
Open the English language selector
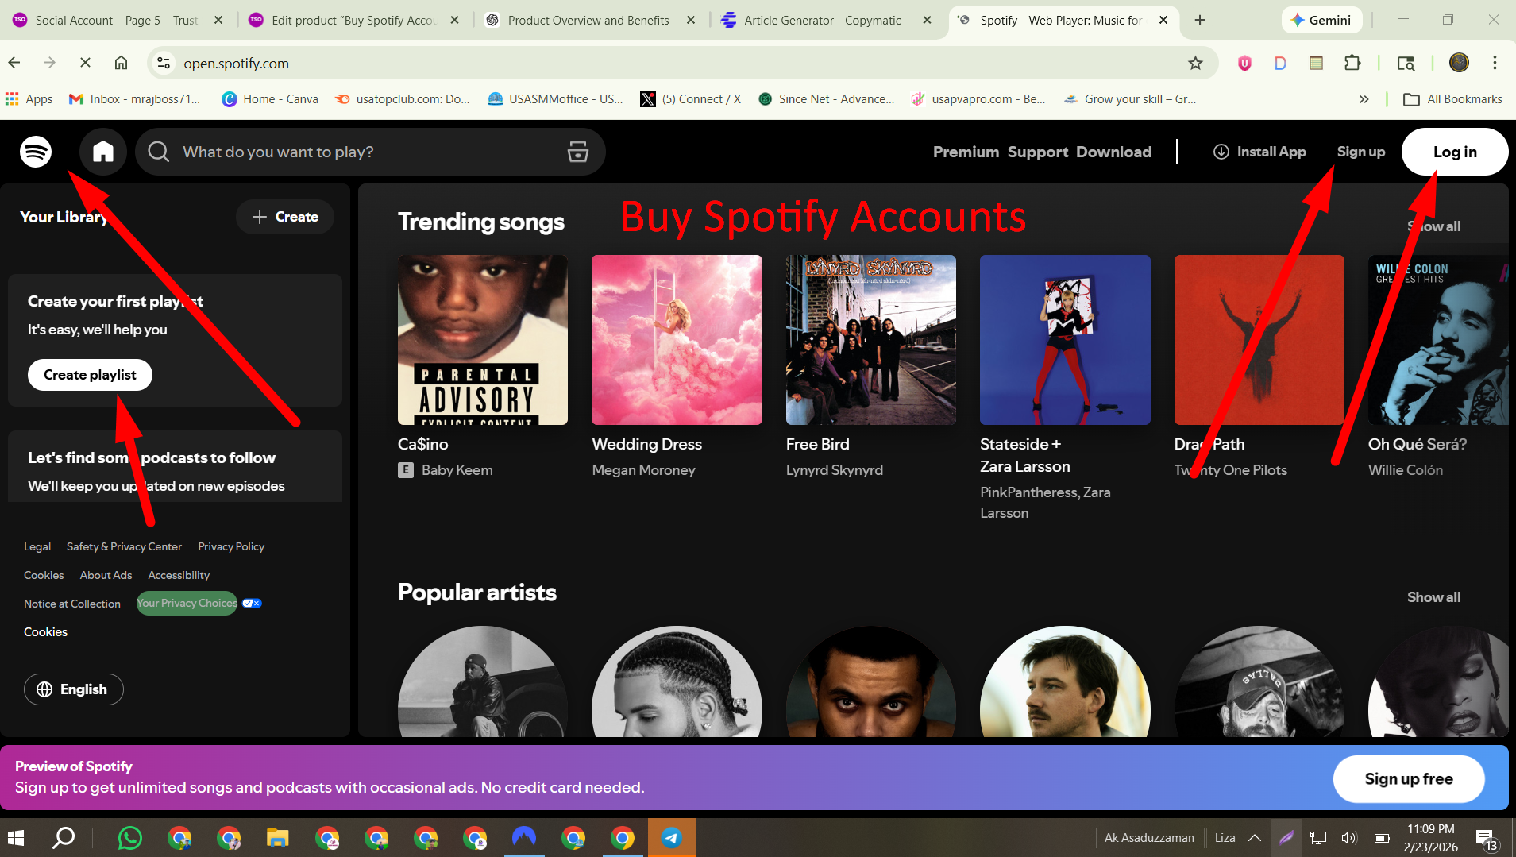click(x=73, y=689)
